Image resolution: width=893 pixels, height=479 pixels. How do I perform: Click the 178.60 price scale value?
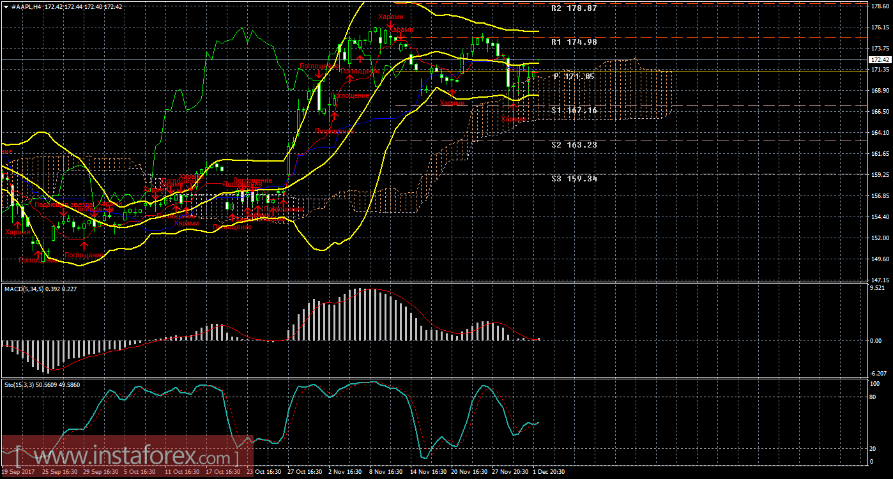[x=880, y=6]
